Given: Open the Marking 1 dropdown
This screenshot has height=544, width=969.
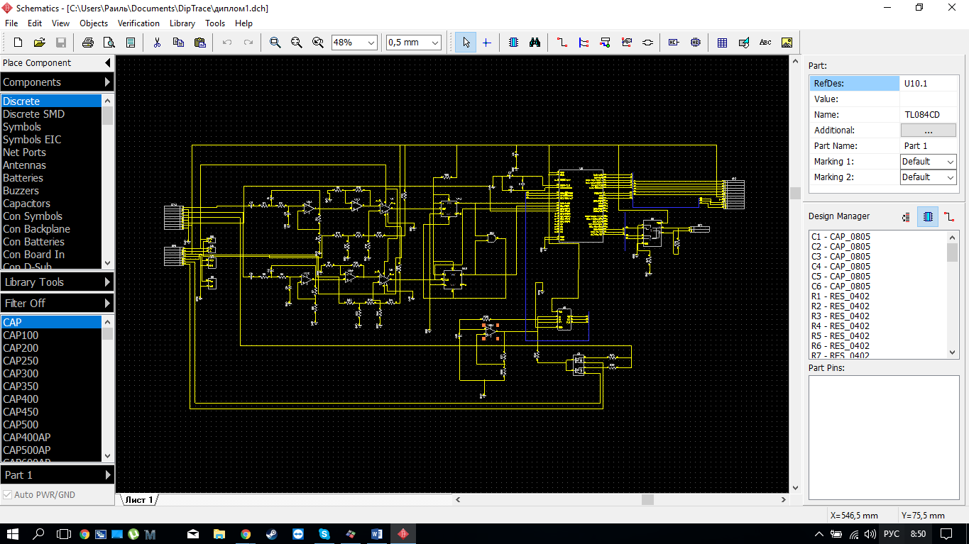Looking at the screenshot, I should click(x=950, y=162).
